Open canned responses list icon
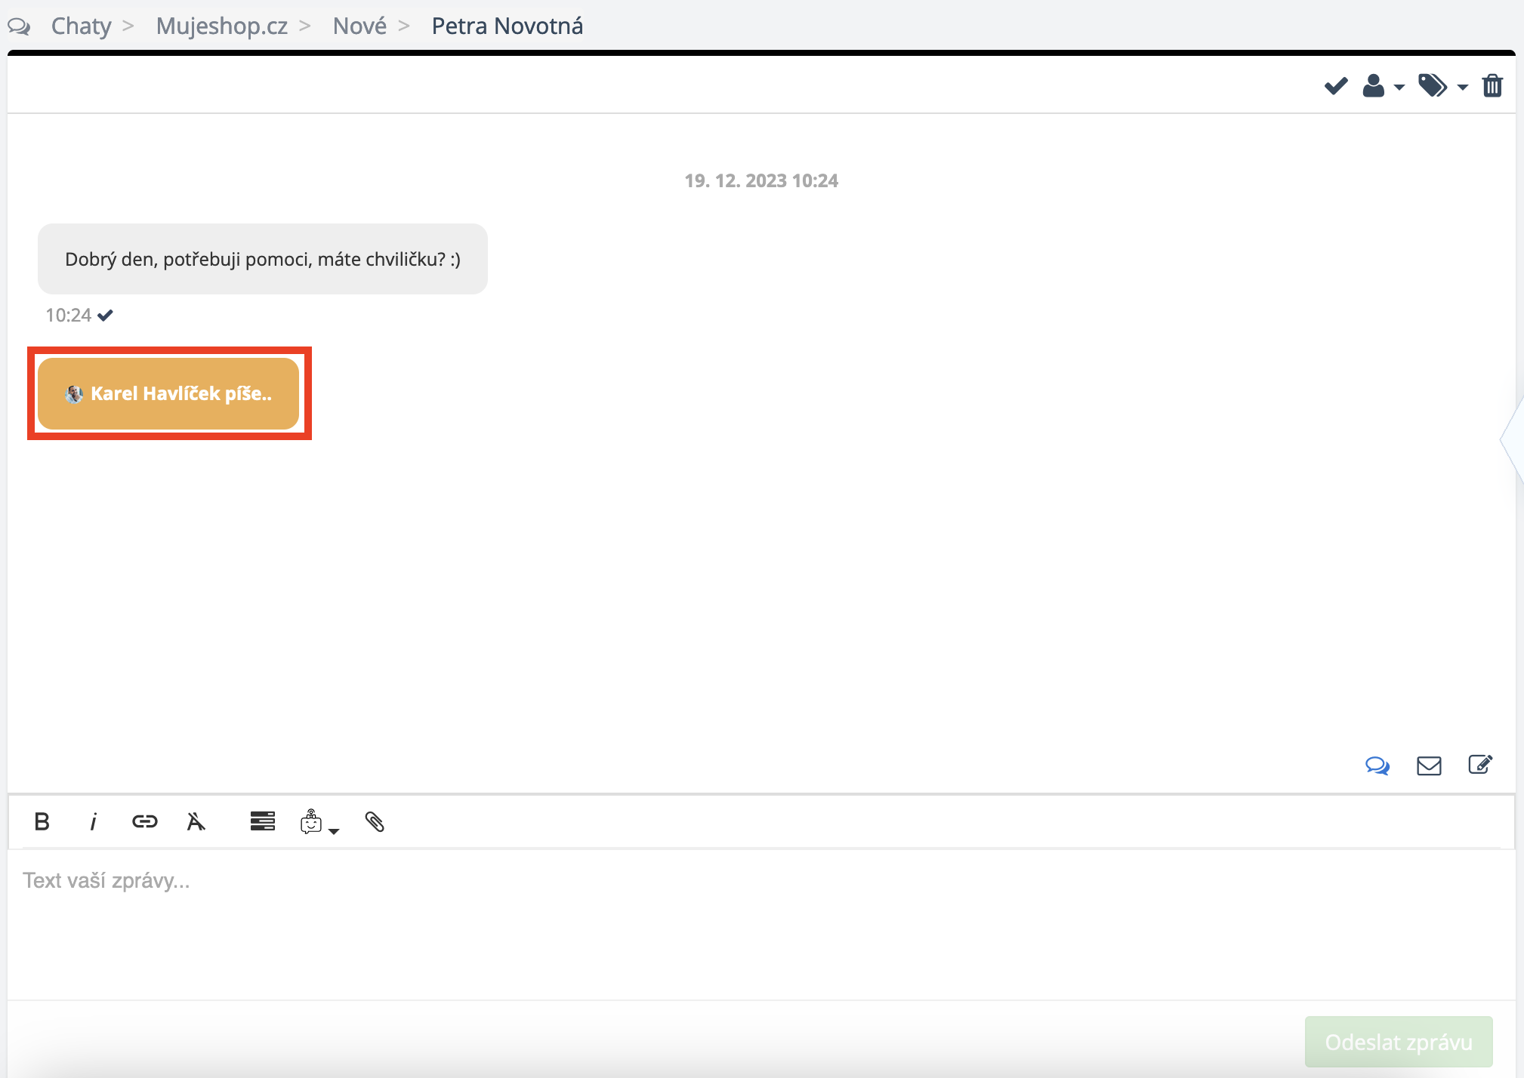The height and width of the screenshot is (1078, 1524). point(262,821)
